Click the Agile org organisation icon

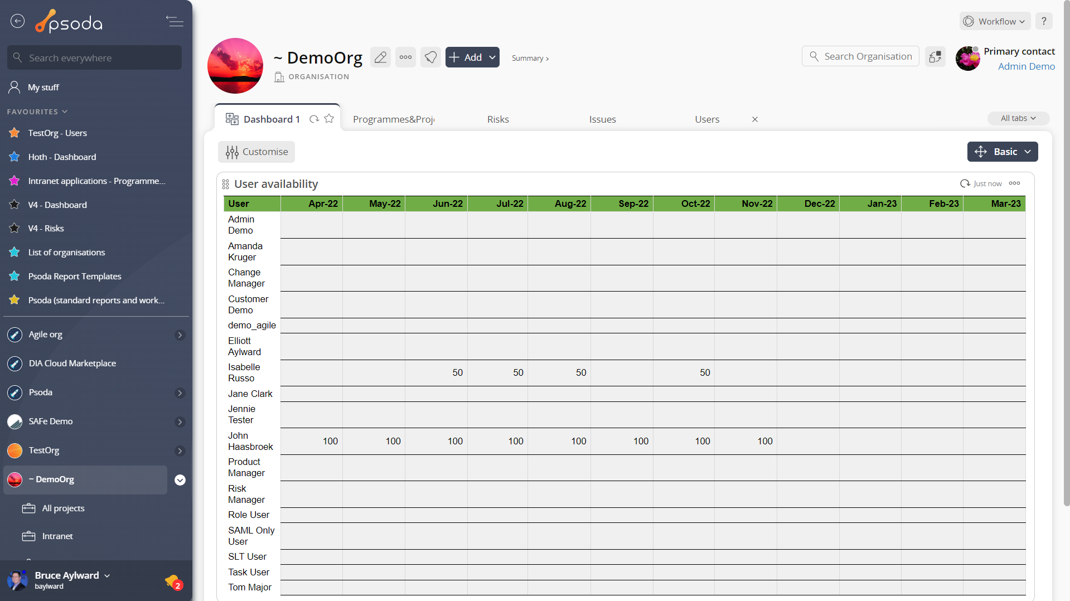(x=15, y=335)
